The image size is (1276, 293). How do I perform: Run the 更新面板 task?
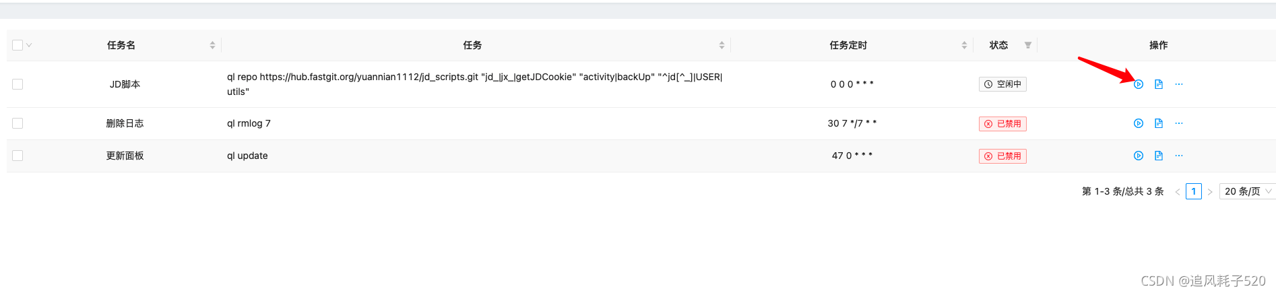(x=1139, y=156)
